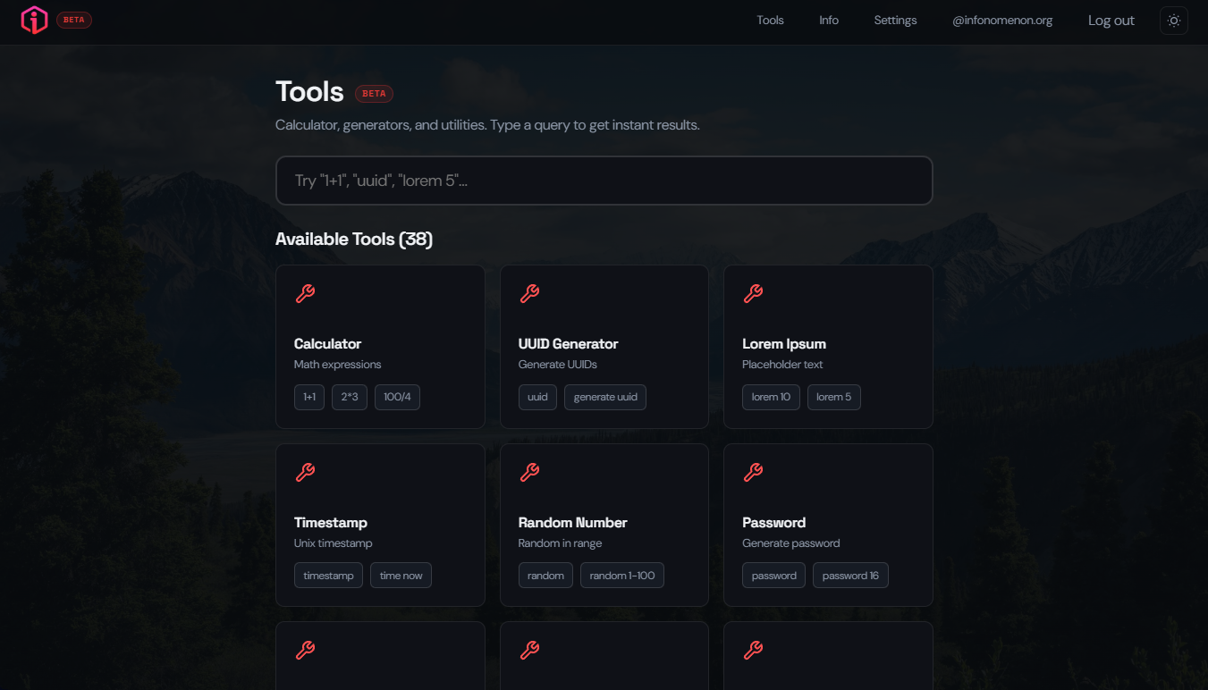The image size is (1208, 690).
Task: Run the timestamp example chip
Action: pyautogui.click(x=328, y=576)
